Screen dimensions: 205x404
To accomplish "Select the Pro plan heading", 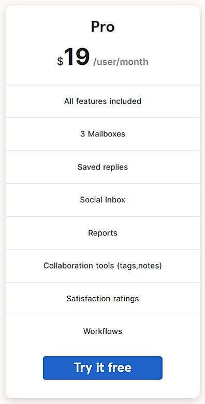I will click(x=102, y=27).
